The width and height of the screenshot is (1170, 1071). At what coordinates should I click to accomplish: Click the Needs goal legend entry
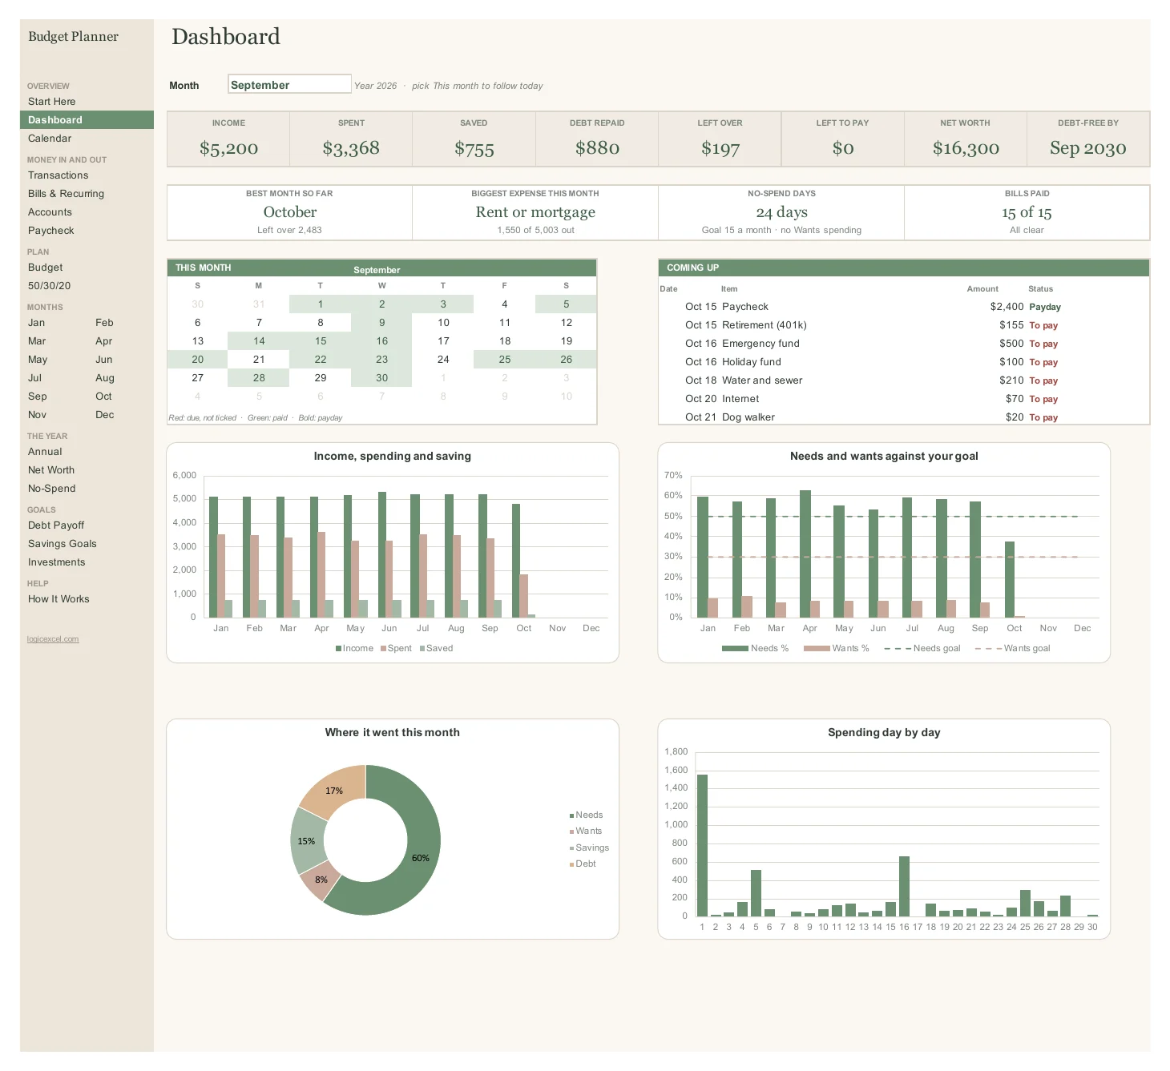coord(922,649)
